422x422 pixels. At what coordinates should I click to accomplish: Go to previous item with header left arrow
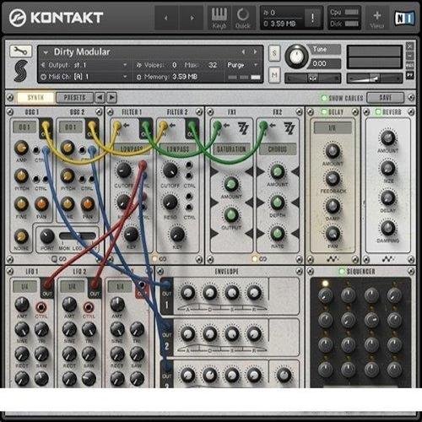point(166,18)
